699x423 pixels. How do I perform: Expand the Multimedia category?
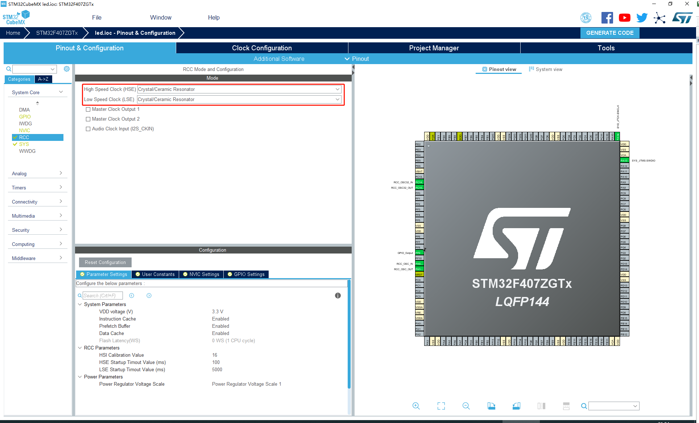[37, 216]
